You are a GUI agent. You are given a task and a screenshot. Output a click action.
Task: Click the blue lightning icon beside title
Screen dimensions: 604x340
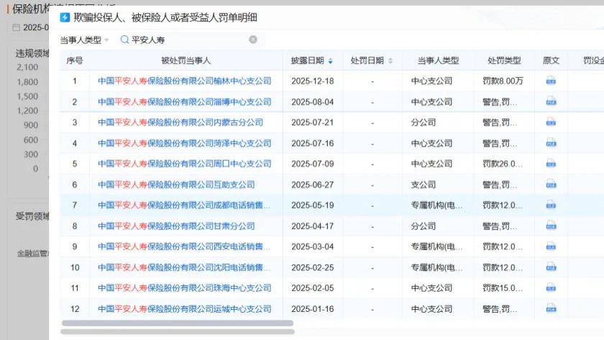65,17
